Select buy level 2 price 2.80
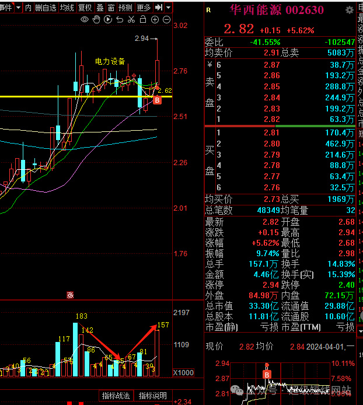 272,144
